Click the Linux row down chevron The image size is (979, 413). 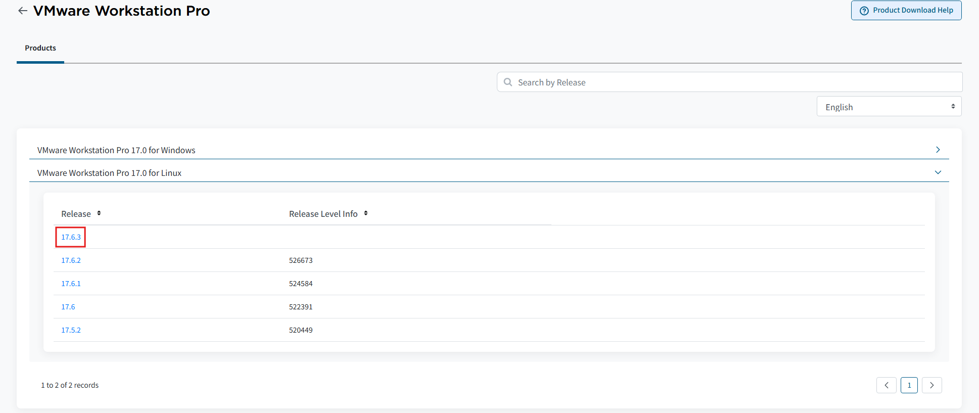[x=938, y=172]
